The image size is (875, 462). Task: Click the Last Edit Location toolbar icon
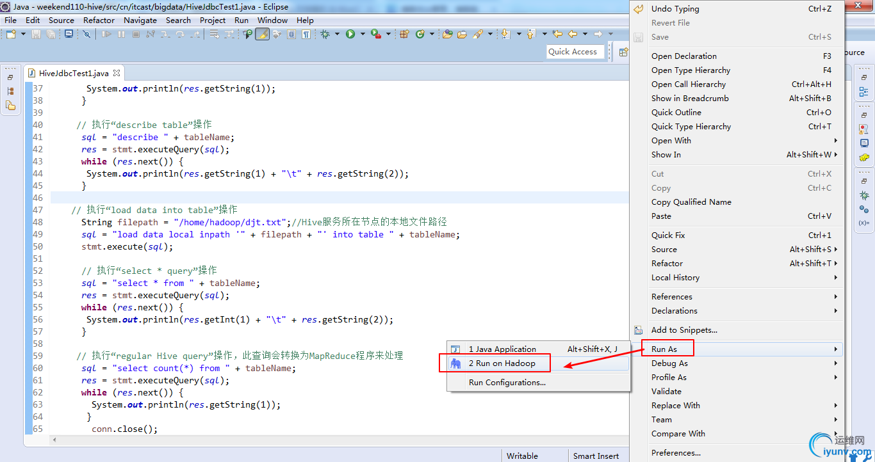(x=557, y=34)
